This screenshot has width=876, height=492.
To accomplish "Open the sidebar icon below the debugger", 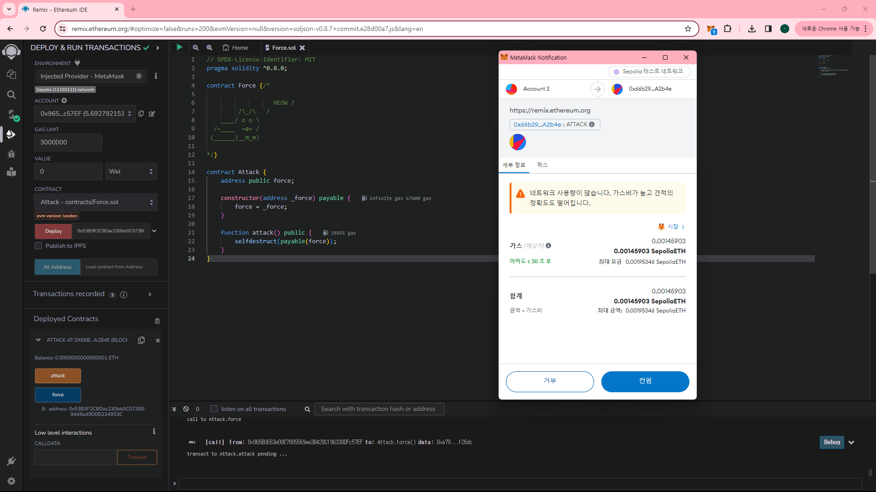I will click(x=11, y=172).
